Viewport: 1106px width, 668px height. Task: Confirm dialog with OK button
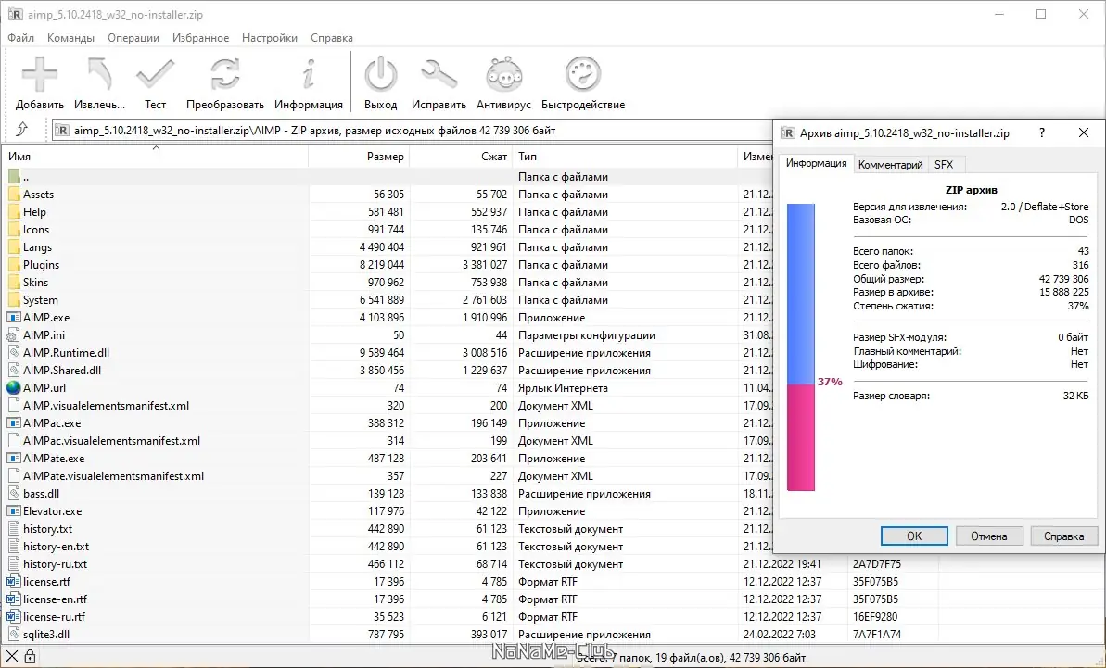tap(914, 536)
